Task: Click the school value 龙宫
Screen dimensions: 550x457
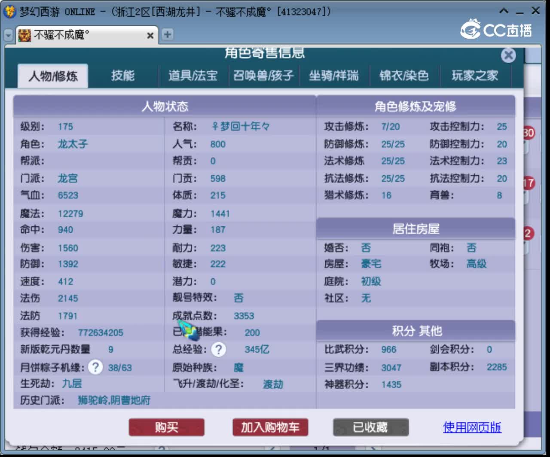Action: click(67, 178)
